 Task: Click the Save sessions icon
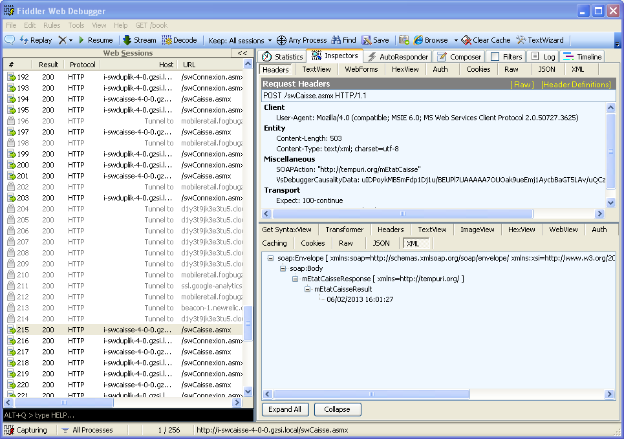tap(367, 40)
